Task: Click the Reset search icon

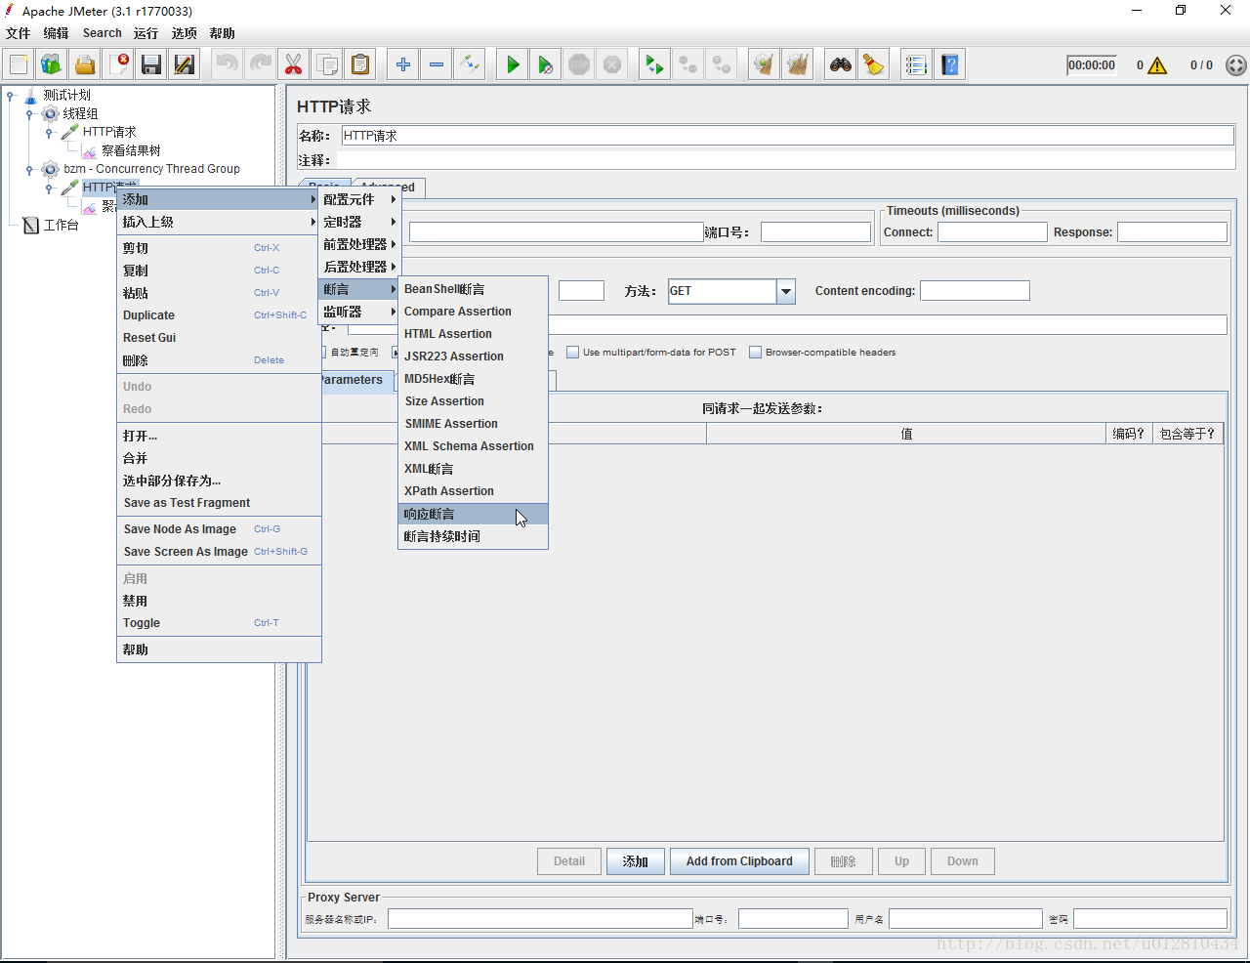Action: (x=873, y=64)
